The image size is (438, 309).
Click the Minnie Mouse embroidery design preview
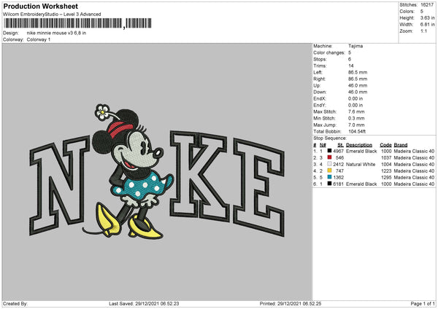[157, 171]
